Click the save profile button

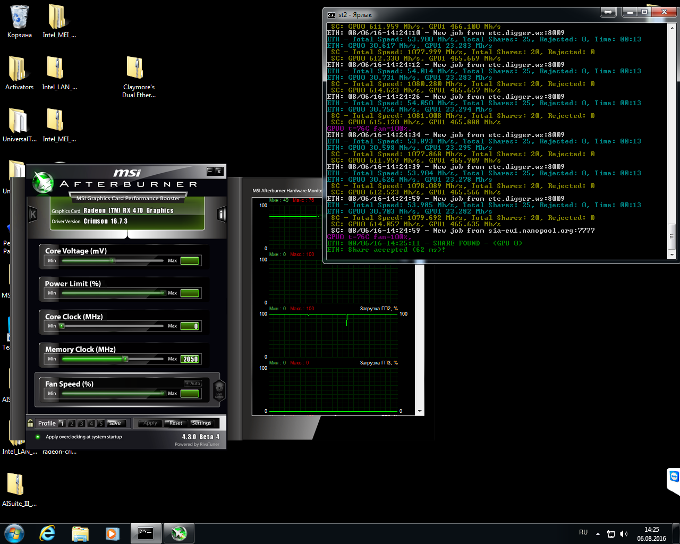(116, 423)
